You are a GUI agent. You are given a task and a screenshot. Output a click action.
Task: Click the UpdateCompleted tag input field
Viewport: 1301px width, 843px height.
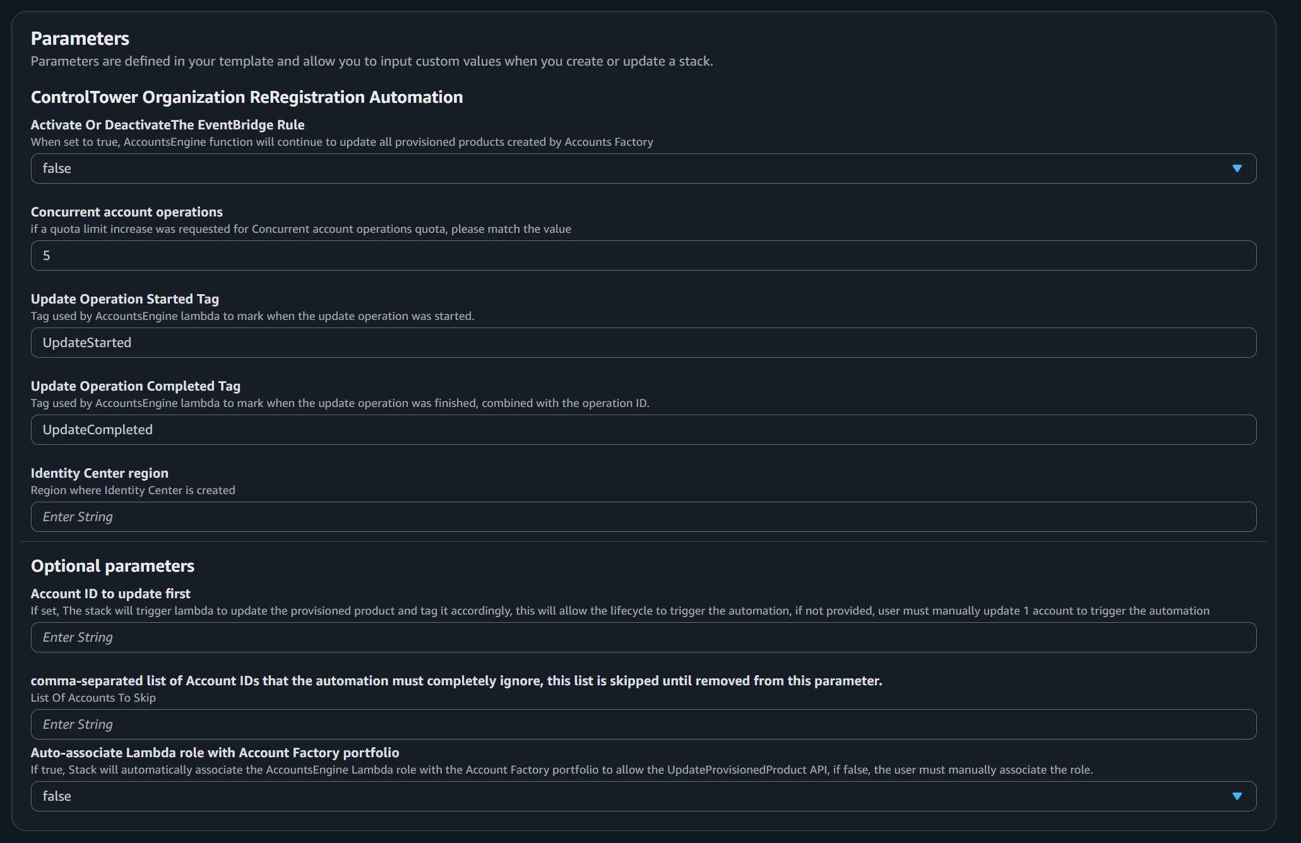click(643, 430)
